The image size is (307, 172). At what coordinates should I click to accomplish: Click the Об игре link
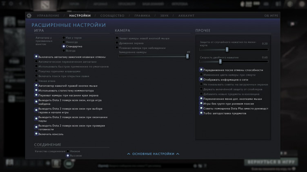tap(271, 15)
